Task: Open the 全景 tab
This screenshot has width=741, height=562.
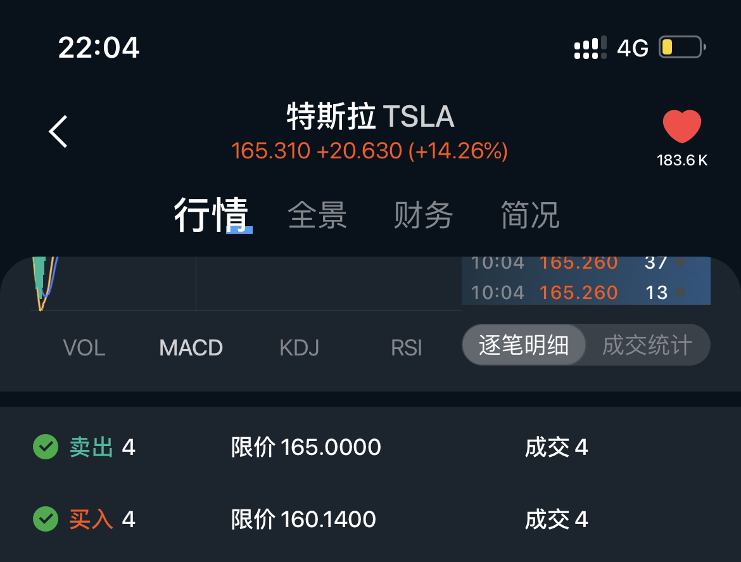Action: coord(317,214)
